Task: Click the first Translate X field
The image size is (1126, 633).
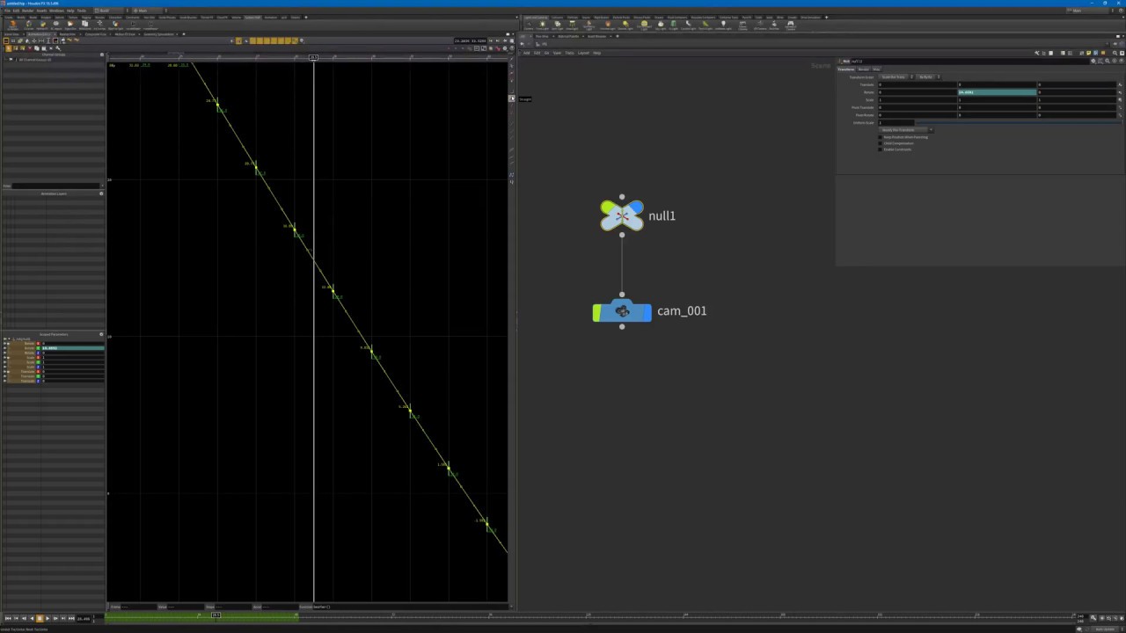Action: tap(918, 84)
